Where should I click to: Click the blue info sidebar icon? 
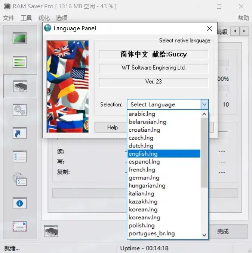coord(20,203)
